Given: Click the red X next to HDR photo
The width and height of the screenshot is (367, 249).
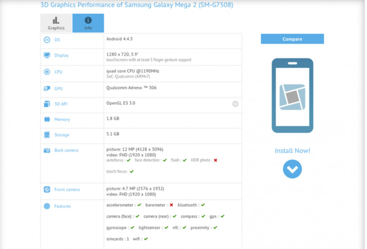Looking at the screenshot, I should click(x=215, y=160).
